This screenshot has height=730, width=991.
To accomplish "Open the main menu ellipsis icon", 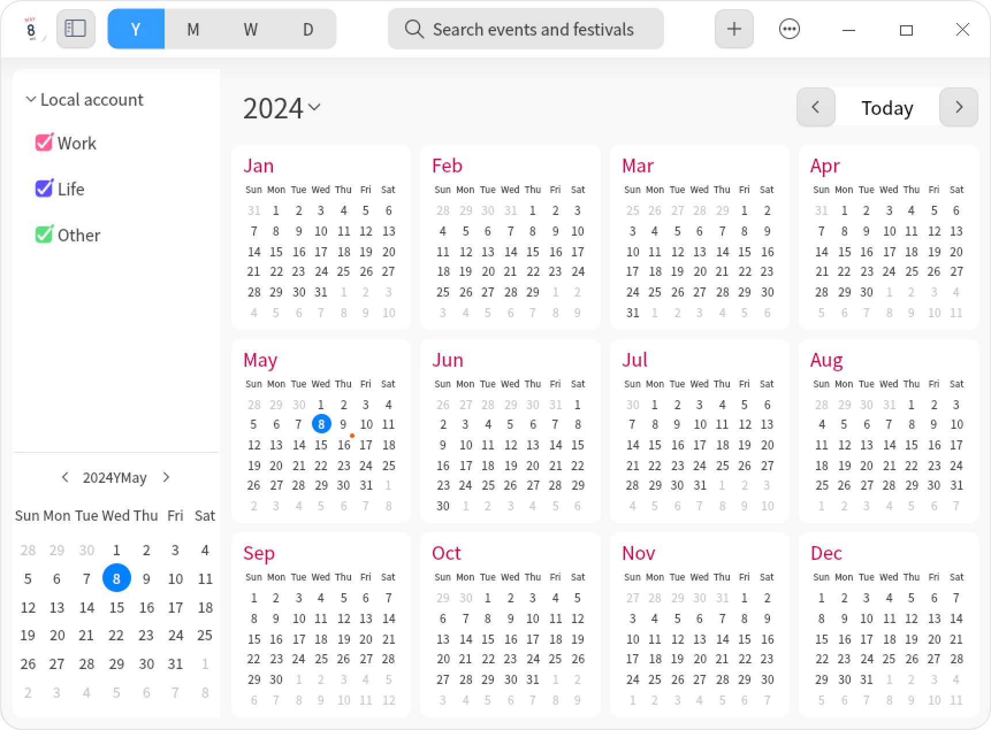I will pyautogui.click(x=789, y=29).
